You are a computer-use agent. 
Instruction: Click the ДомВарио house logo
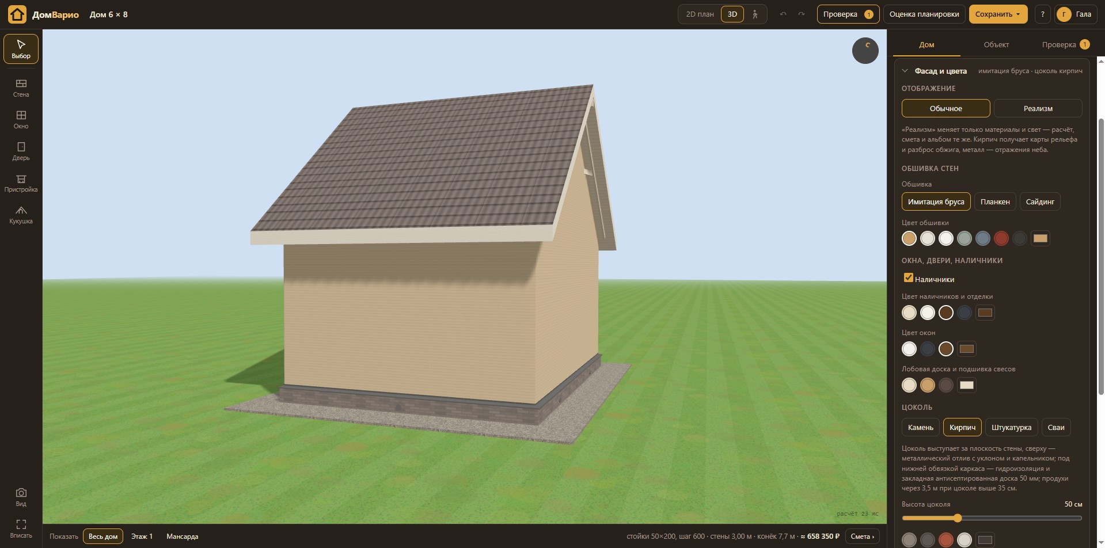pos(17,14)
